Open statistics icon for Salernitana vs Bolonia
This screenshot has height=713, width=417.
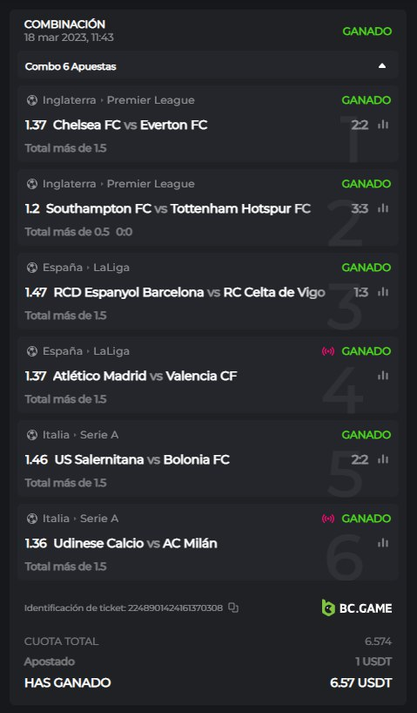tap(383, 459)
